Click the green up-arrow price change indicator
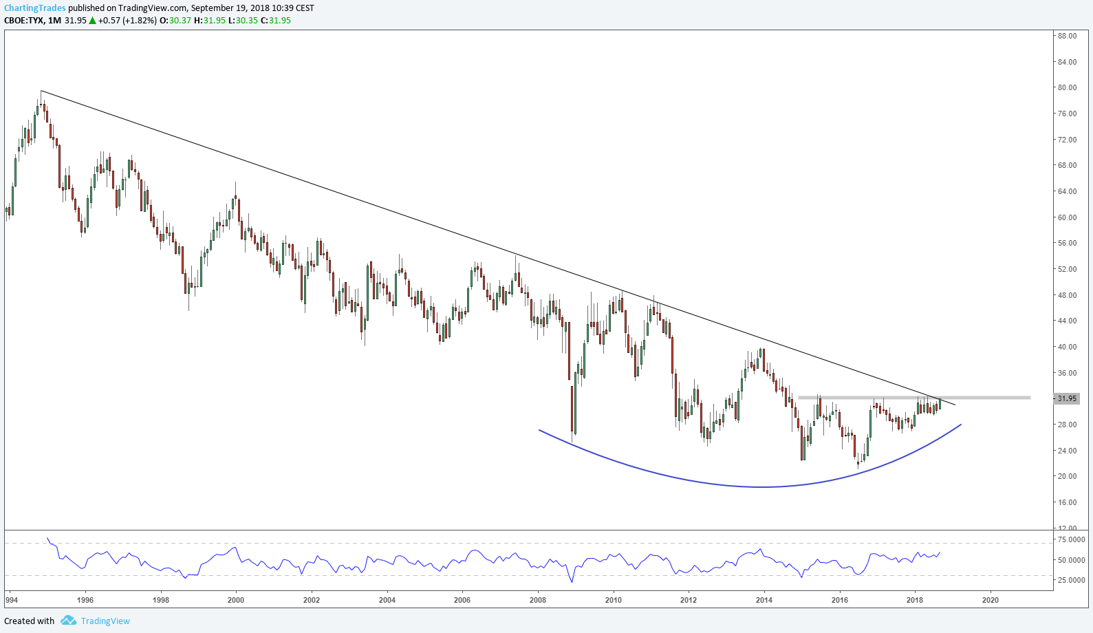The height and width of the screenshot is (633, 1093). (92, 21)
